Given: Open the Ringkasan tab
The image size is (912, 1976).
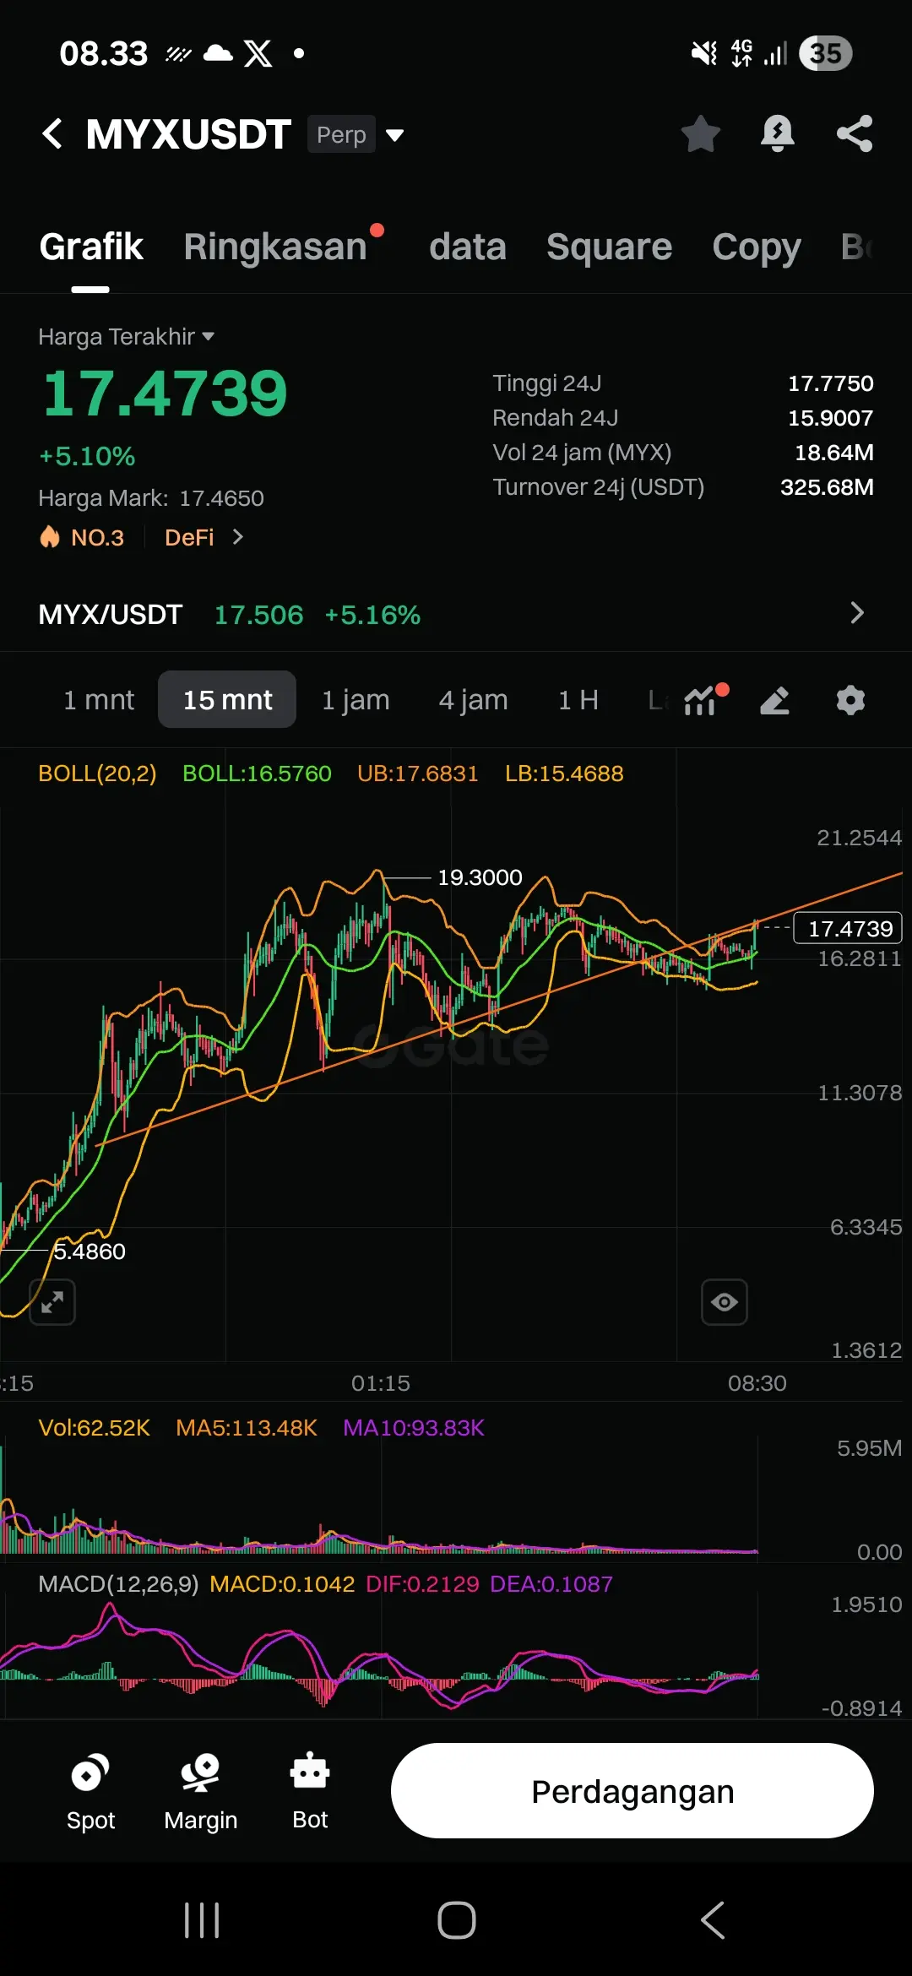Looking at the screenshot, I should [275, 247].
